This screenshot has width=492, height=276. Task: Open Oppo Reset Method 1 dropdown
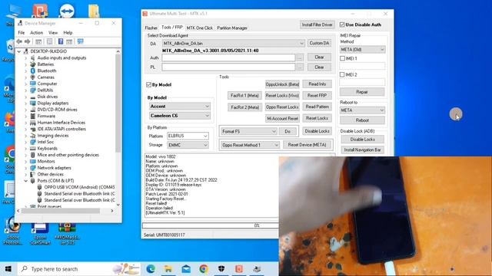[276, 145]
